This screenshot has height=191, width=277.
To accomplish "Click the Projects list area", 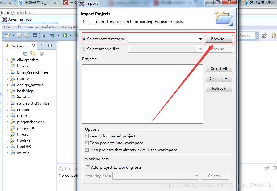I will click(x=143, y=94).
